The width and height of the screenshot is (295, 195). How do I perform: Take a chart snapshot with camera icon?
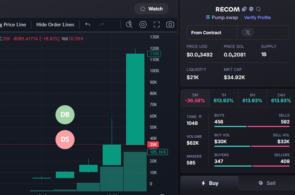pos(170,24)
